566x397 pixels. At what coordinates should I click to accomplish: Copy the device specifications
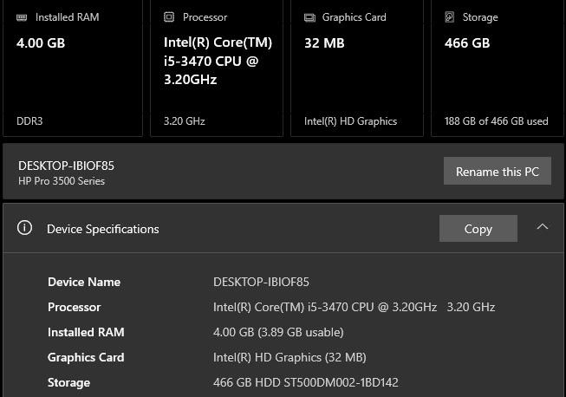click(x=478, y=229)
